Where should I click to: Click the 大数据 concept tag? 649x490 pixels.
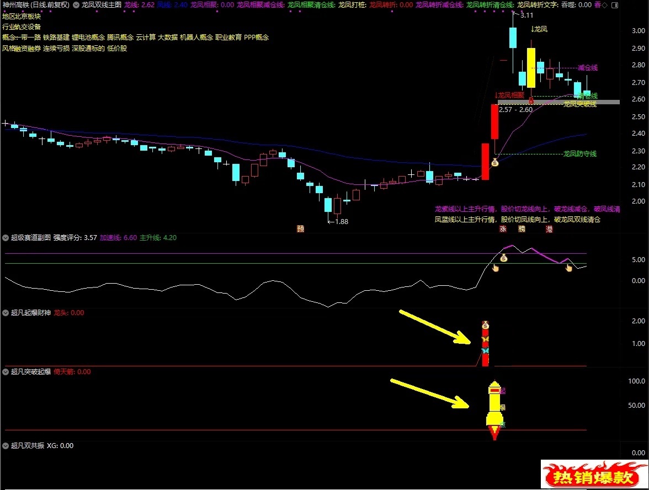168,38
